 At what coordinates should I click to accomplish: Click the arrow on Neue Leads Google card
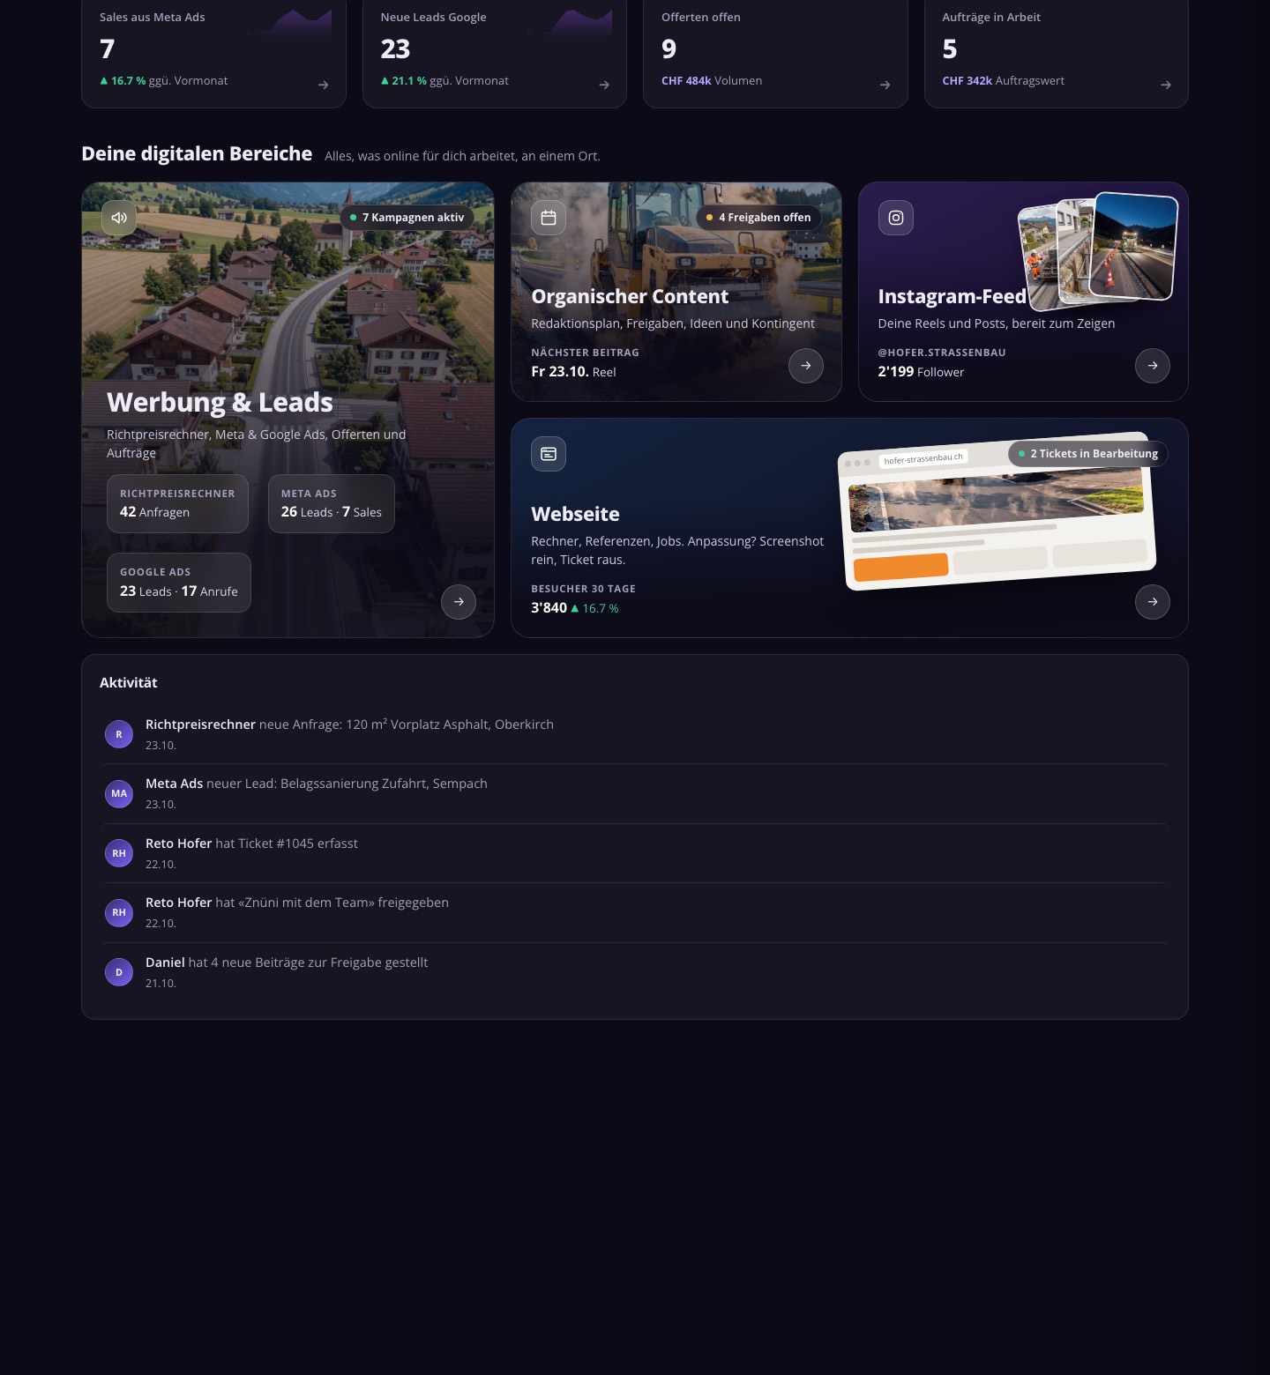[x=604, y=85]
